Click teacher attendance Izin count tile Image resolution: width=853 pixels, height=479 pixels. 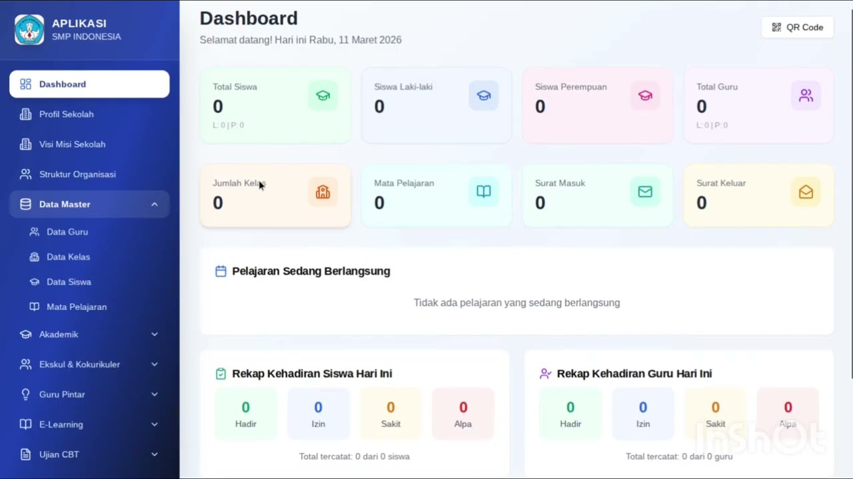[643, 414]
